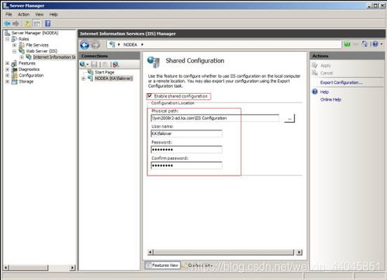The height and width of the screenshot is (280, 387).
Task: Select Internet Information Services tree item
Action: (x=54, y=57)
